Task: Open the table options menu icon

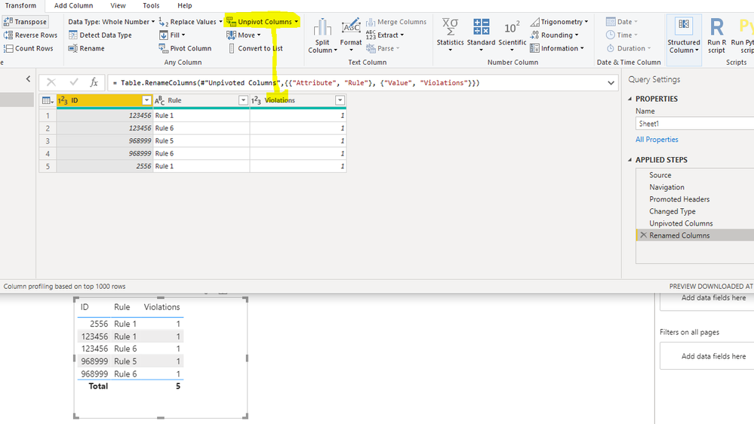Action: tap(48, 100)
